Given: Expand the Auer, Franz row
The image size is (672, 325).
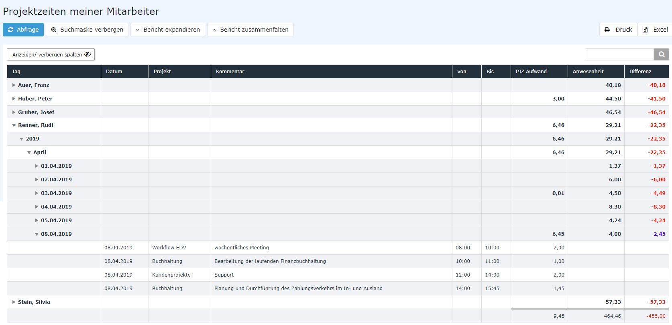Looking at the screenshot, I should coord(14,85).
